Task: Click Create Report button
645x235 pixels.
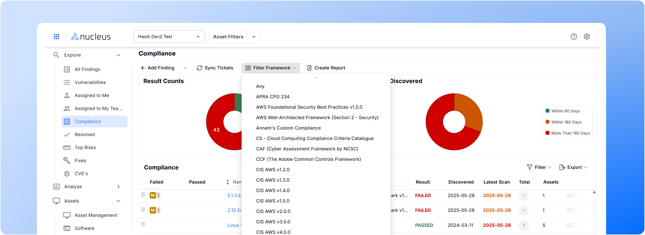Action: [326, 68]
